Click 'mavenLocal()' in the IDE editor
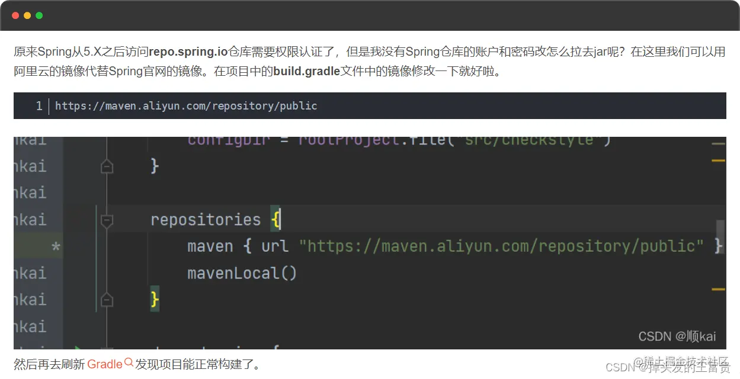740x379 pixels. pyautogui.click(x=242, y=273)
